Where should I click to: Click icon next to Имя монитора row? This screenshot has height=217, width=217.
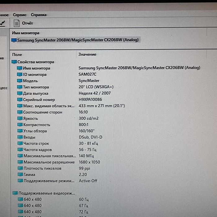(20, 68)
